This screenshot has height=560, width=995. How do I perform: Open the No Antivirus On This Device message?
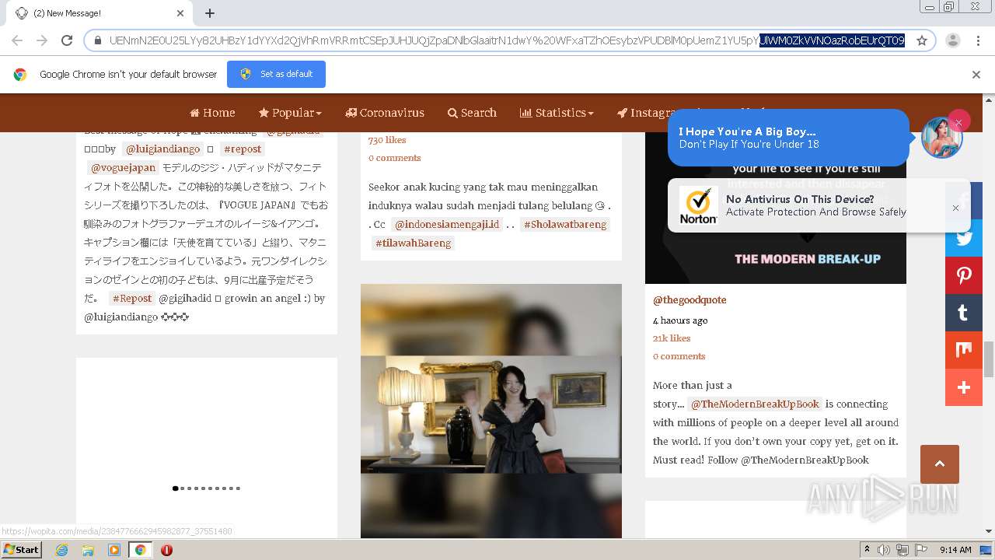815,205
